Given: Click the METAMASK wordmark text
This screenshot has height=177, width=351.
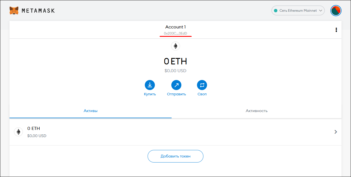Looking at the screenshot, I should click(38, 11).
